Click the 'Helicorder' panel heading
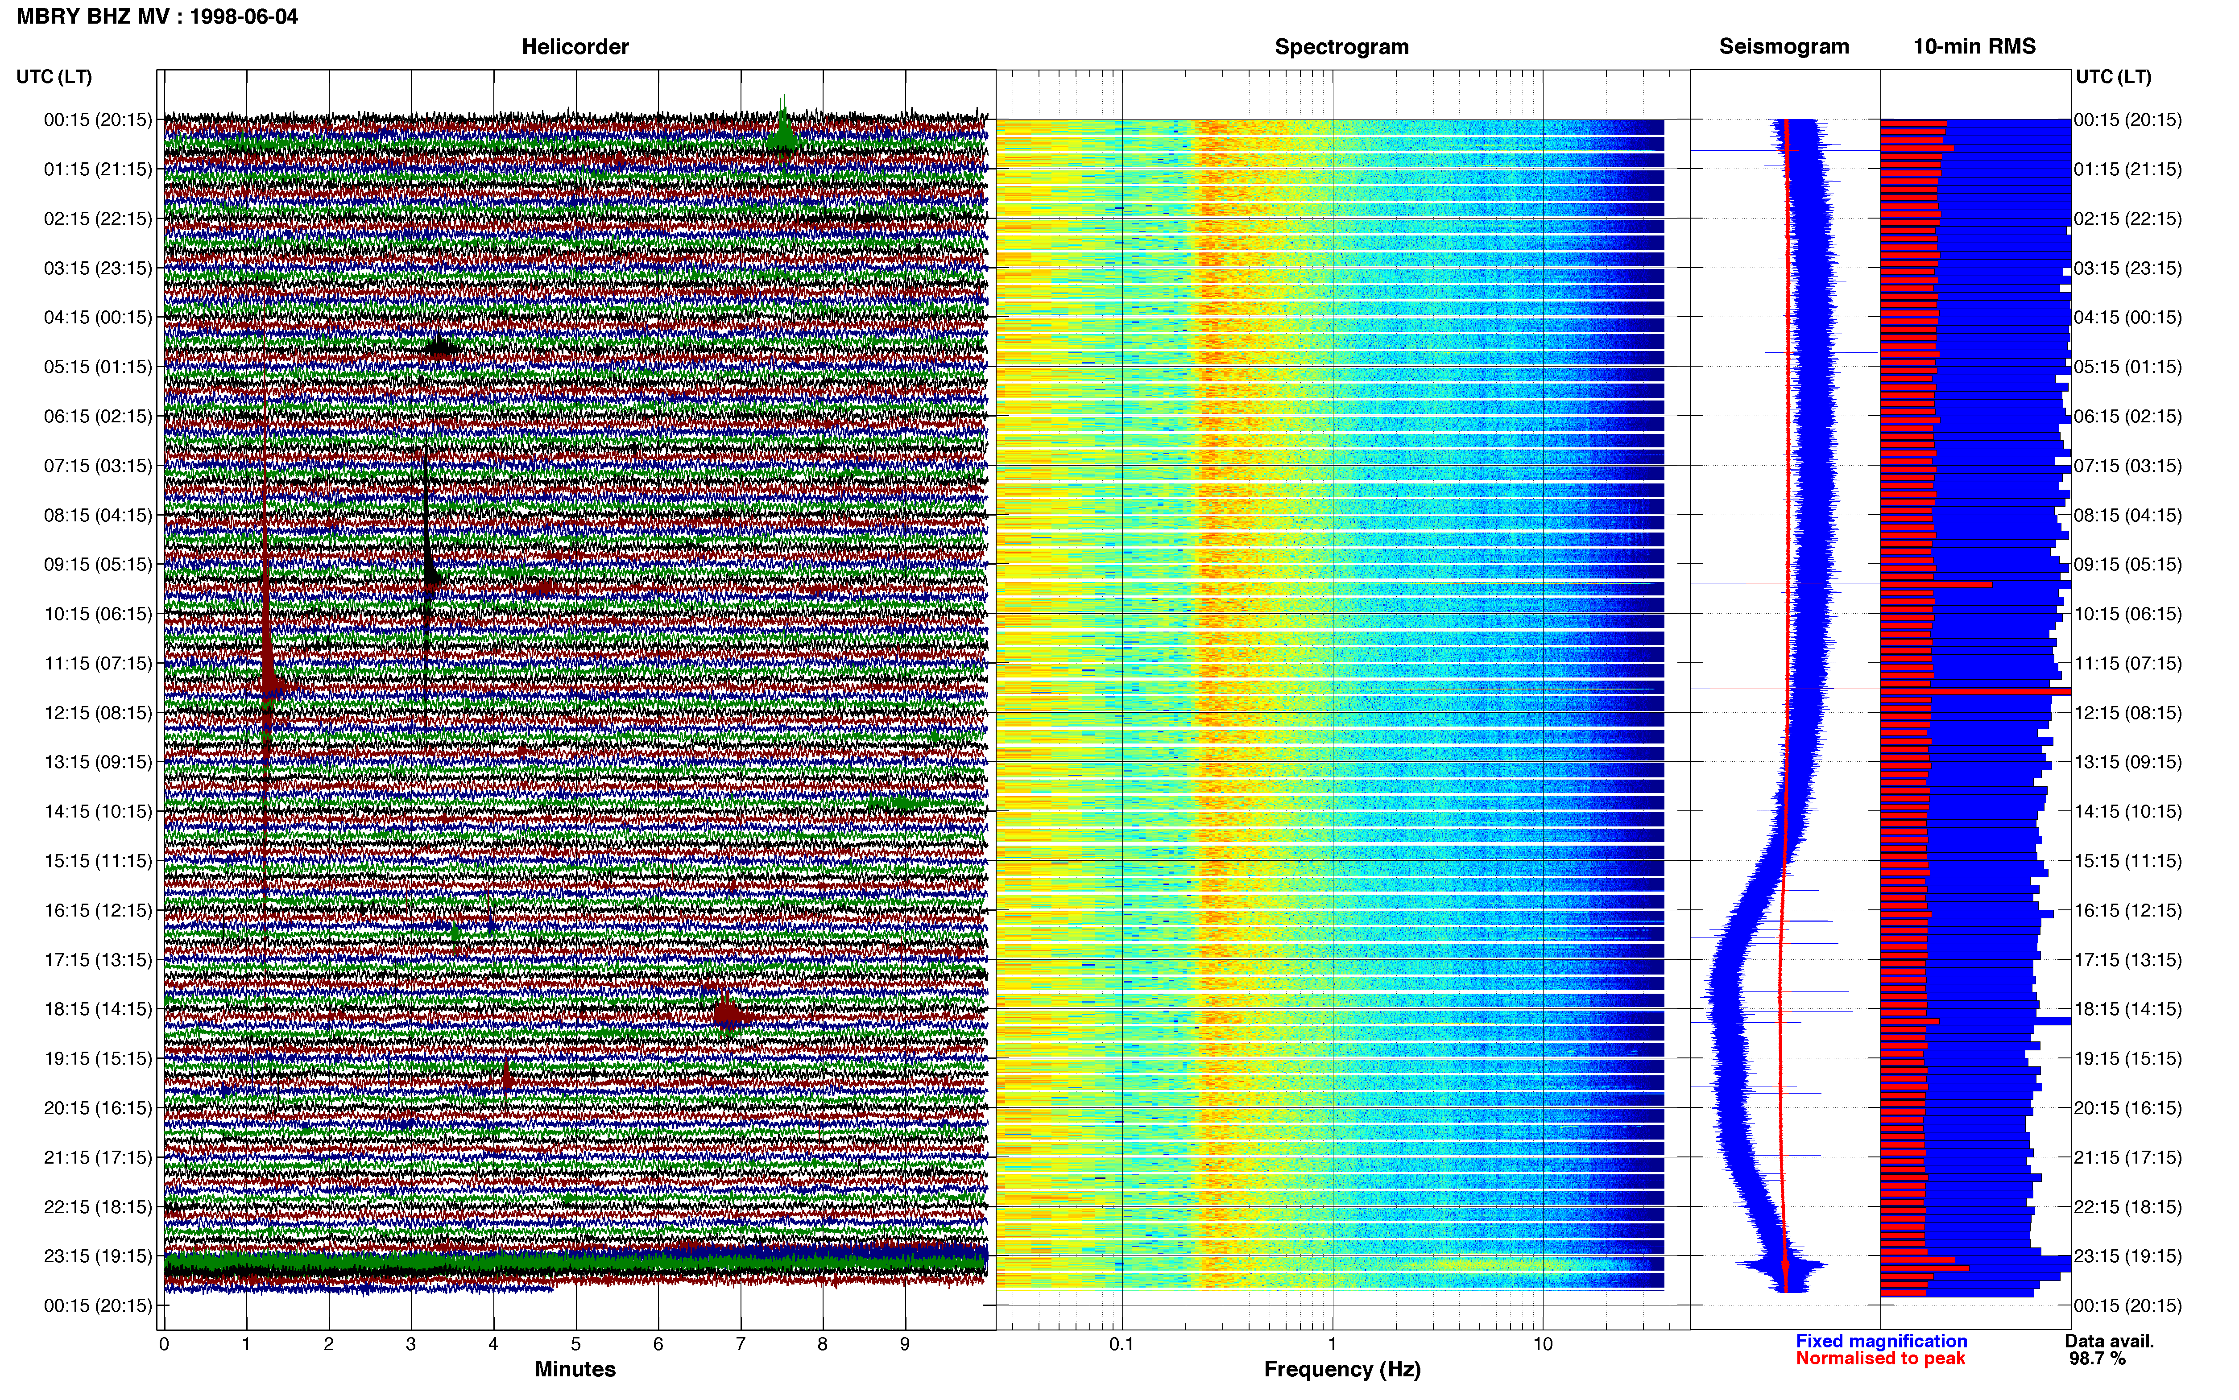The height and width of the screenshot is (1400, 2239). 575,46
